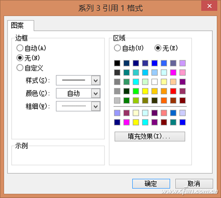221x198 pixels.
Task: Pick the cyan swatch in the bottom row
Action: click(145, 122)
